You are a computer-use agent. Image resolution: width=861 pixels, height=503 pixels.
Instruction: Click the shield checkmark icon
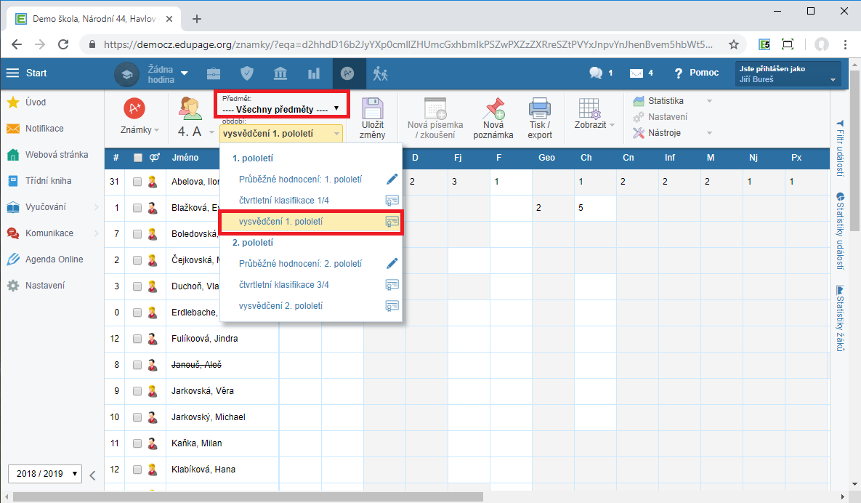click(x=247, y=73)
